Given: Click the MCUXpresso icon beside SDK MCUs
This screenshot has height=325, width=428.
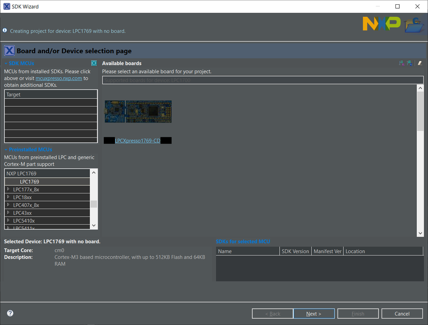Looking at the screenshot, I should 94,63.
